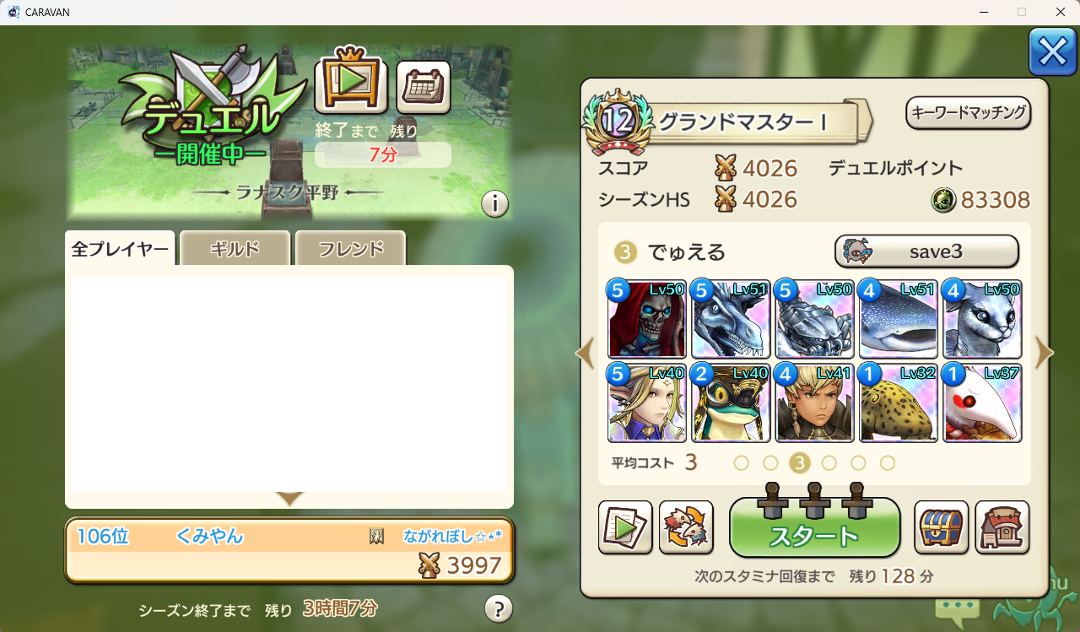Select the red-hooded skull unit card
Screen dimensions: 1080x632
pos(646,319)
